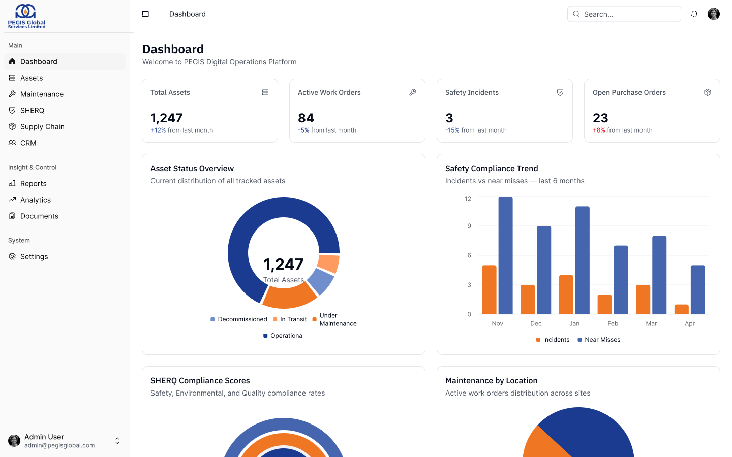Click the In Transit legend swatch

(x=275, y=319)
